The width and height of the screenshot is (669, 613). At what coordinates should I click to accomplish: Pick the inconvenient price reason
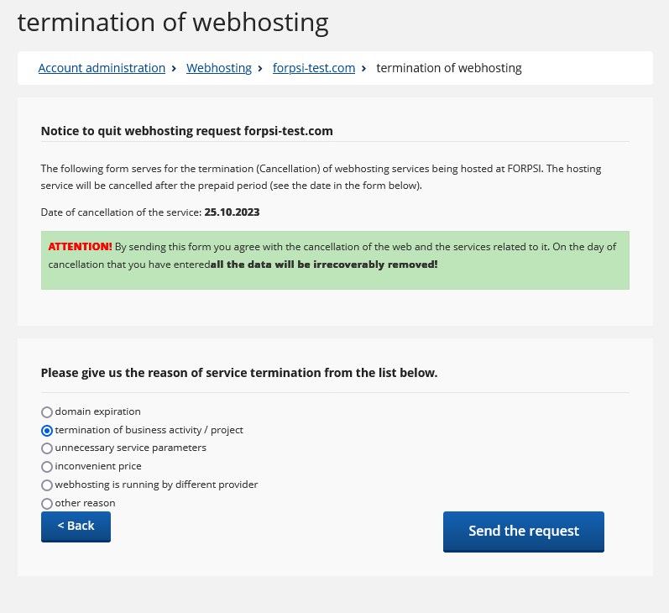[x=47, y=467]
